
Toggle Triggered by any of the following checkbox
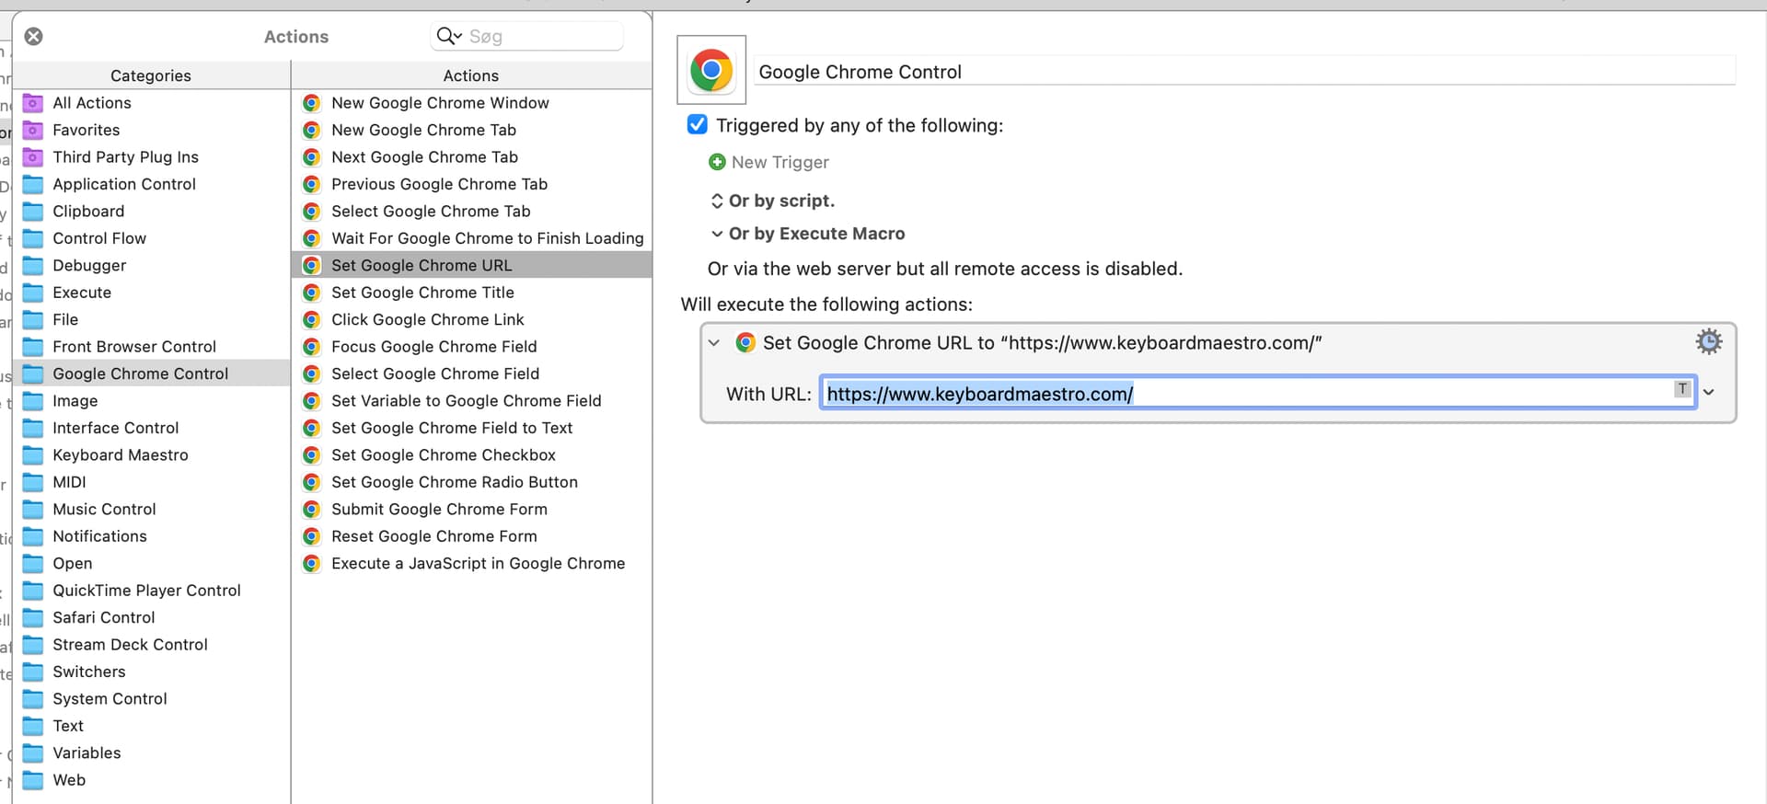(x=698, y=124)
